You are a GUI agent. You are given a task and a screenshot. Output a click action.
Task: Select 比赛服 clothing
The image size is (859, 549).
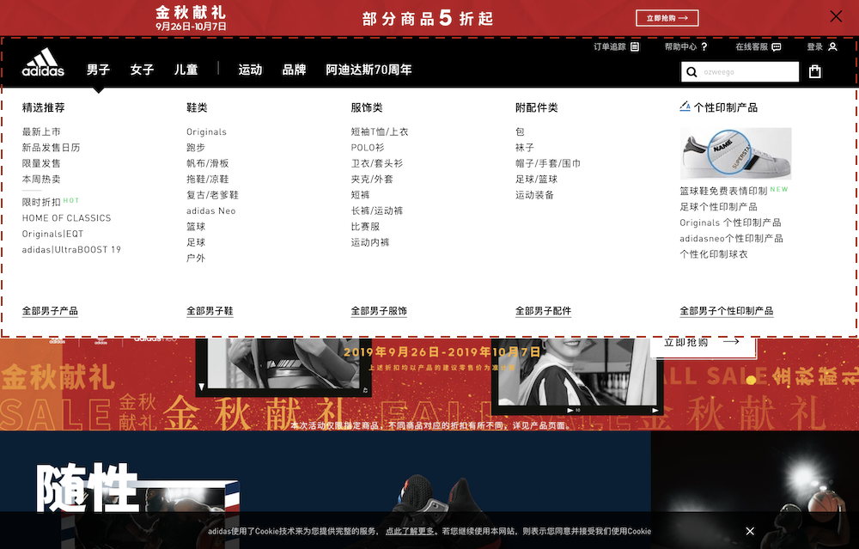pos(365,227)
